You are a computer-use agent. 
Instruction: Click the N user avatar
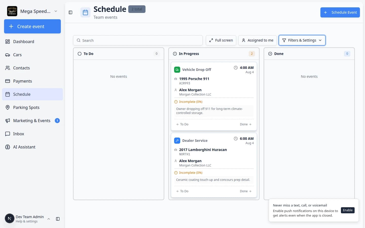(x=10, y=218)
